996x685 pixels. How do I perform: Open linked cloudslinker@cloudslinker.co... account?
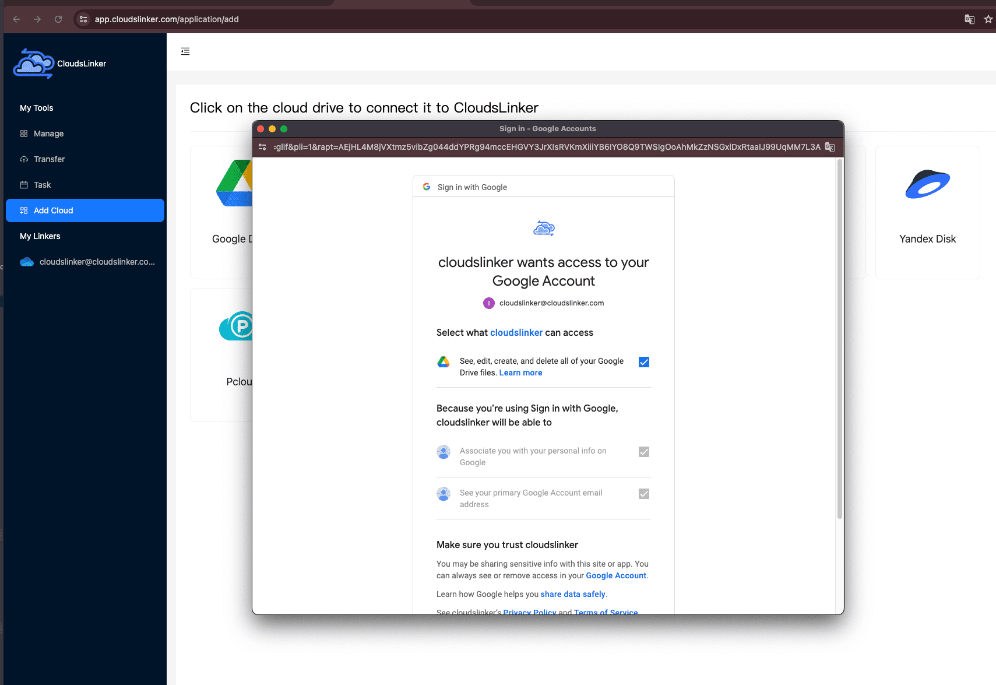click(x=85, y=262)
